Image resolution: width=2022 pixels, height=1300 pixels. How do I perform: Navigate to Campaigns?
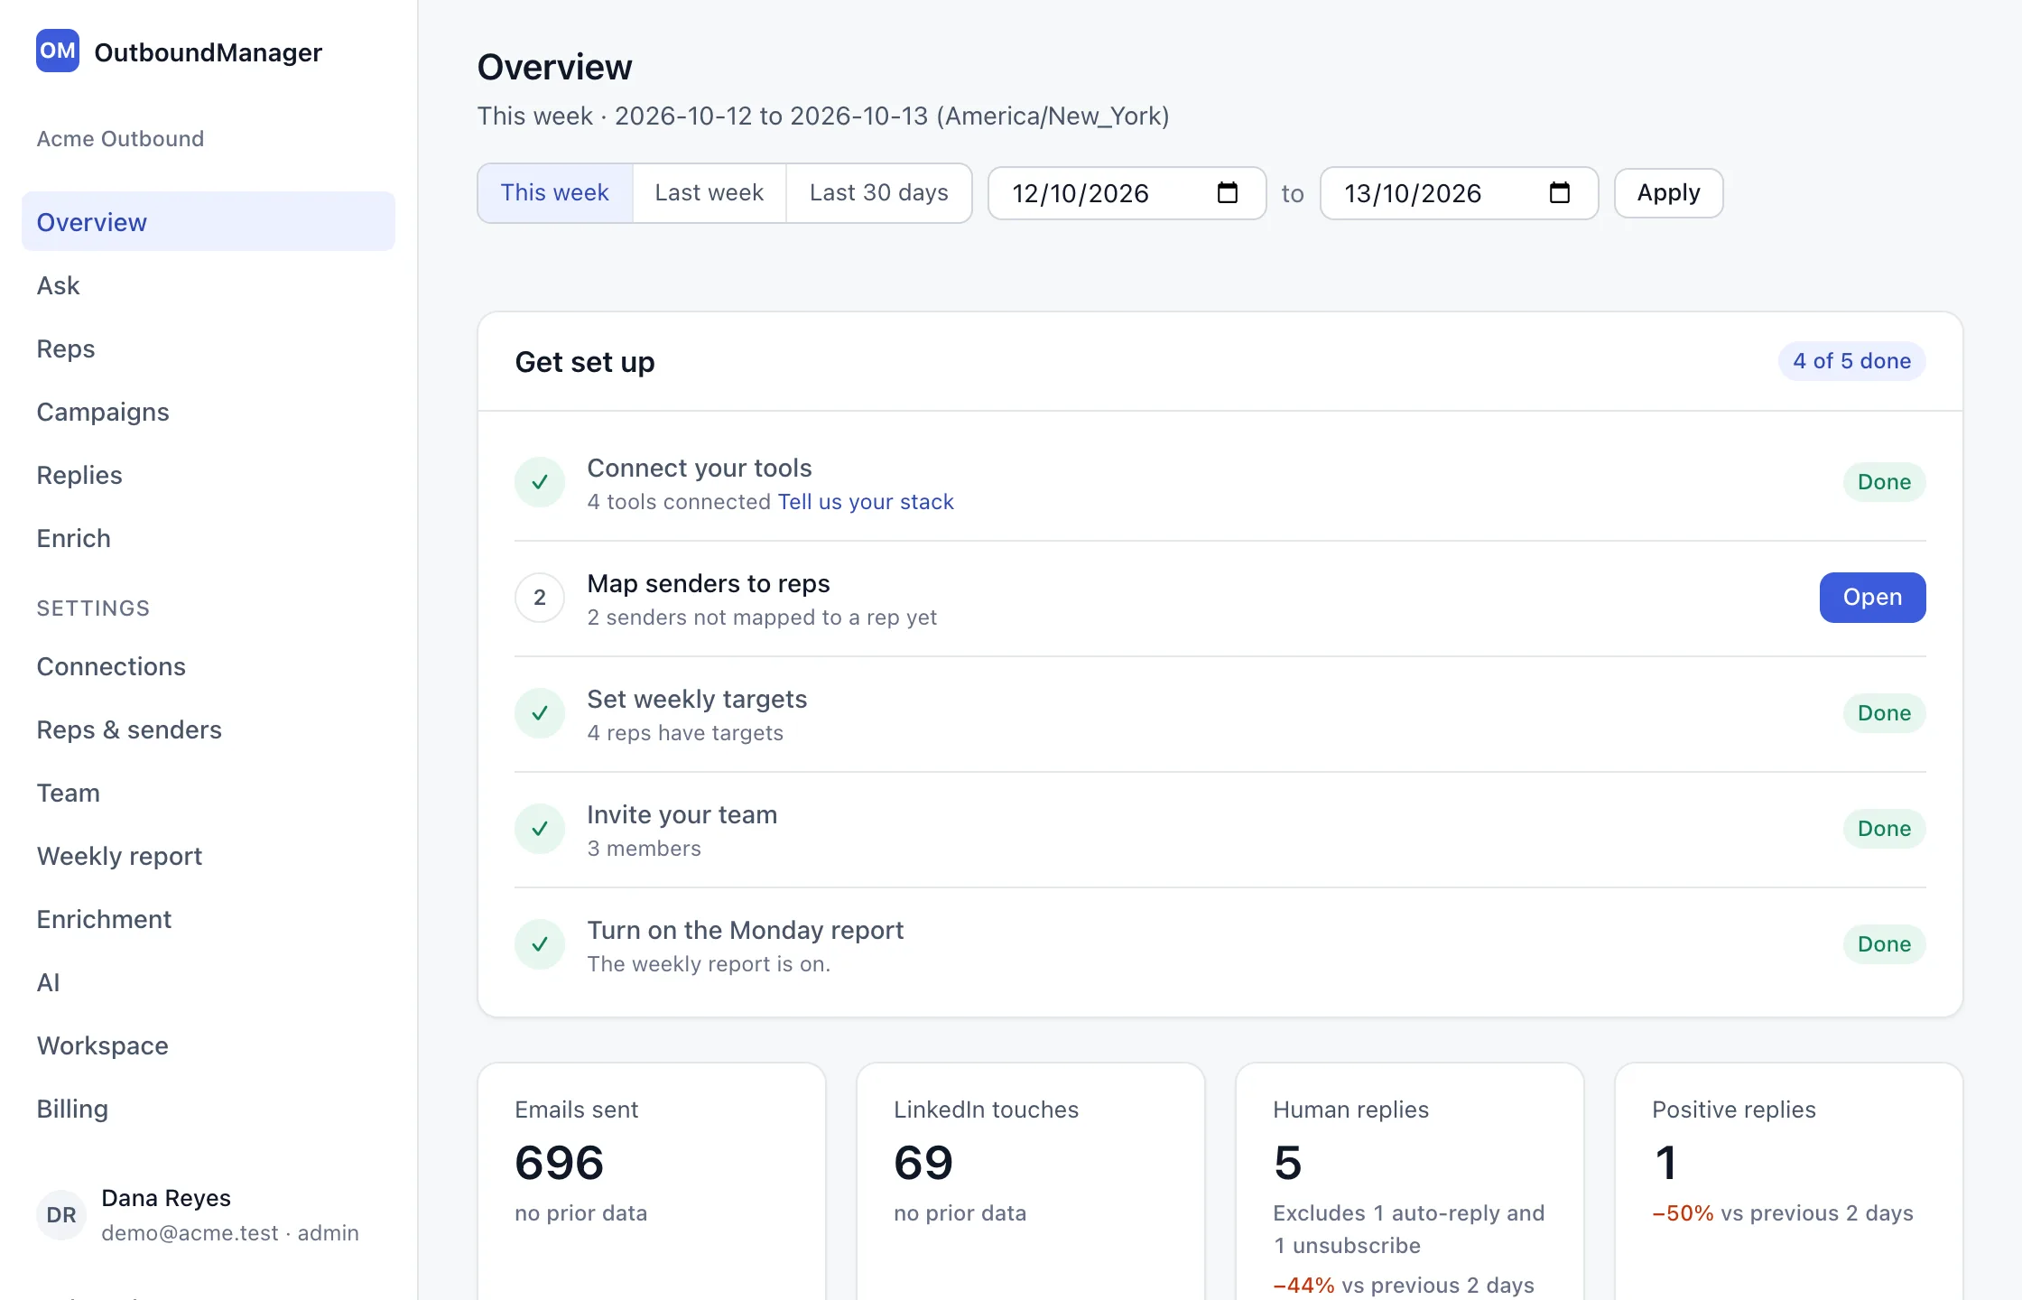point(209,412)
